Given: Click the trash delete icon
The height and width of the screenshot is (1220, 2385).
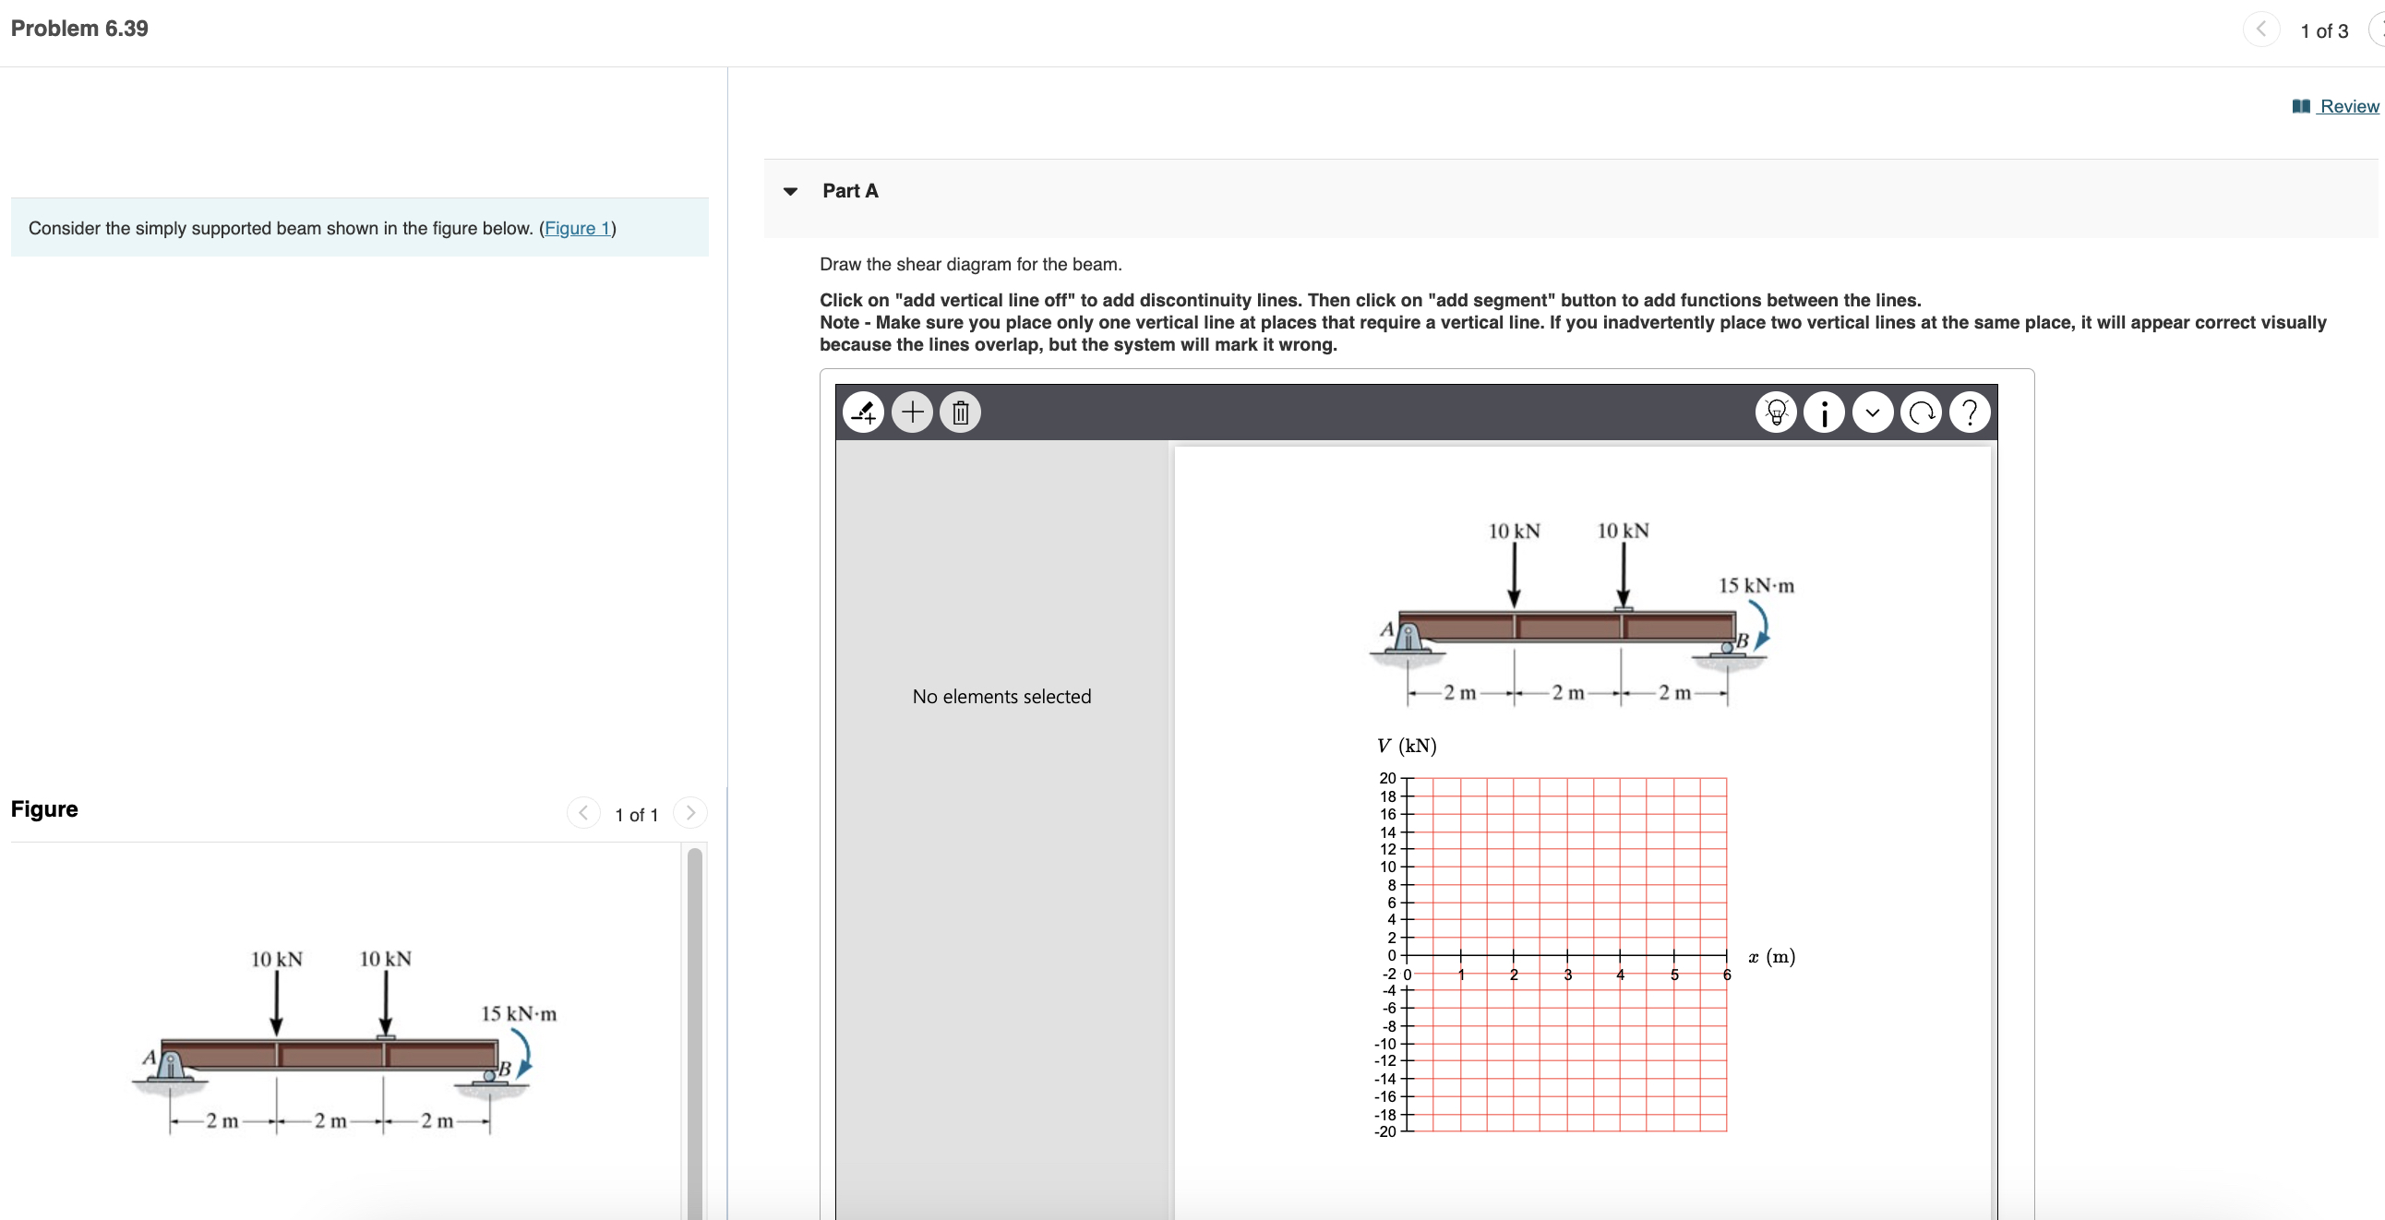Looking at the screenshot, I should coord(960,412).
